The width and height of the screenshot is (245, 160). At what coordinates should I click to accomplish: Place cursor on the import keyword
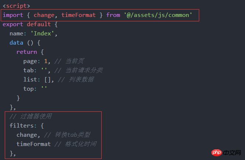click(x=13, y=15)
